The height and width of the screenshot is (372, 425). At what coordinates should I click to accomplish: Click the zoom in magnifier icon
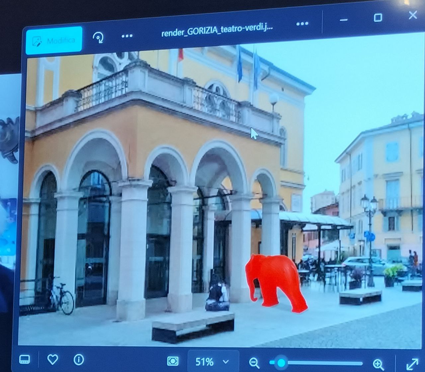379,364
